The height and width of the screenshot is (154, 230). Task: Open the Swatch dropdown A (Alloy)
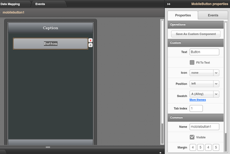(204, 94)
